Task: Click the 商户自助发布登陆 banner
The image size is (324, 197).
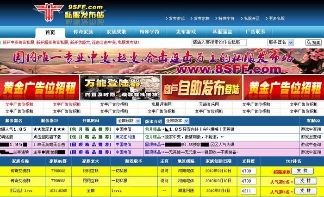Action: pyautogui.click(x=201, y=87)
